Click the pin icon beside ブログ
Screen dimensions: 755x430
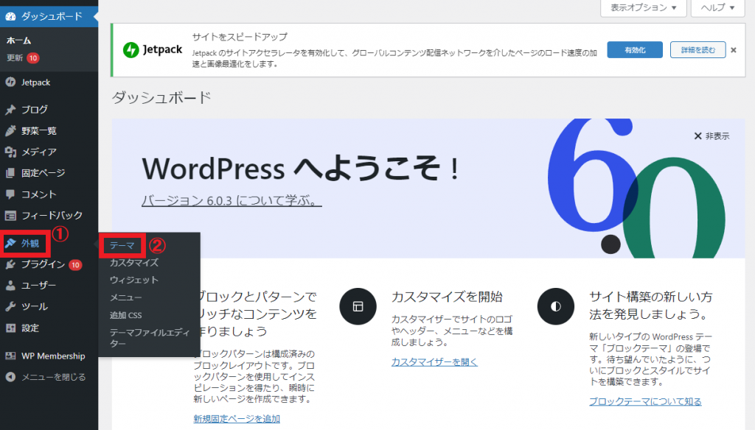[x=10, y=110]
